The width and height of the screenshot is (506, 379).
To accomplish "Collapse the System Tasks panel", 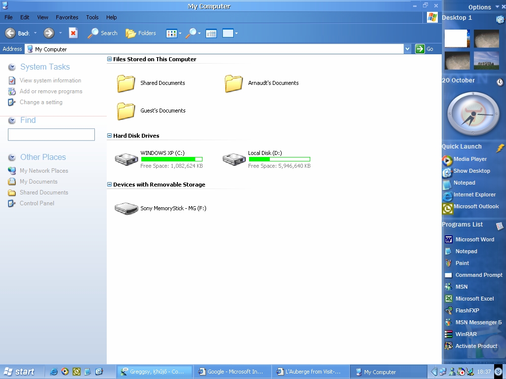I will tap(12, 67).
